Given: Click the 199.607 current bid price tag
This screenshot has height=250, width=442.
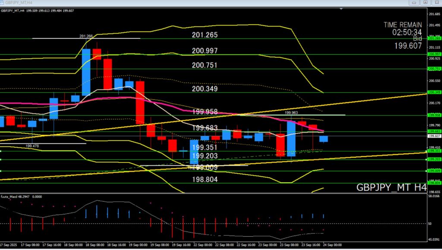Looking at the screenshot, I should pos(433,136).
